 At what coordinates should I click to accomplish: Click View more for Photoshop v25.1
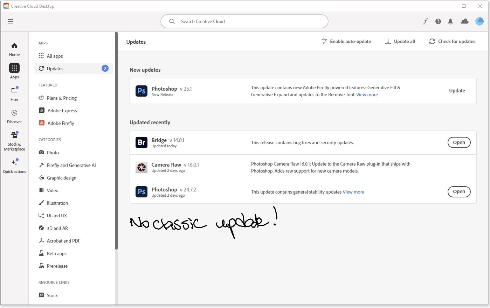[367, 94]
